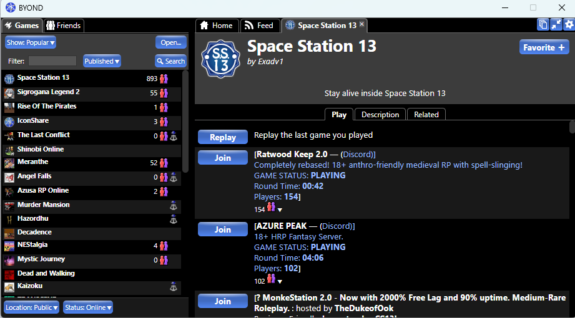
Task: Open the pager options gear icon
Action: pyautogui.click(x=569, y=24)
